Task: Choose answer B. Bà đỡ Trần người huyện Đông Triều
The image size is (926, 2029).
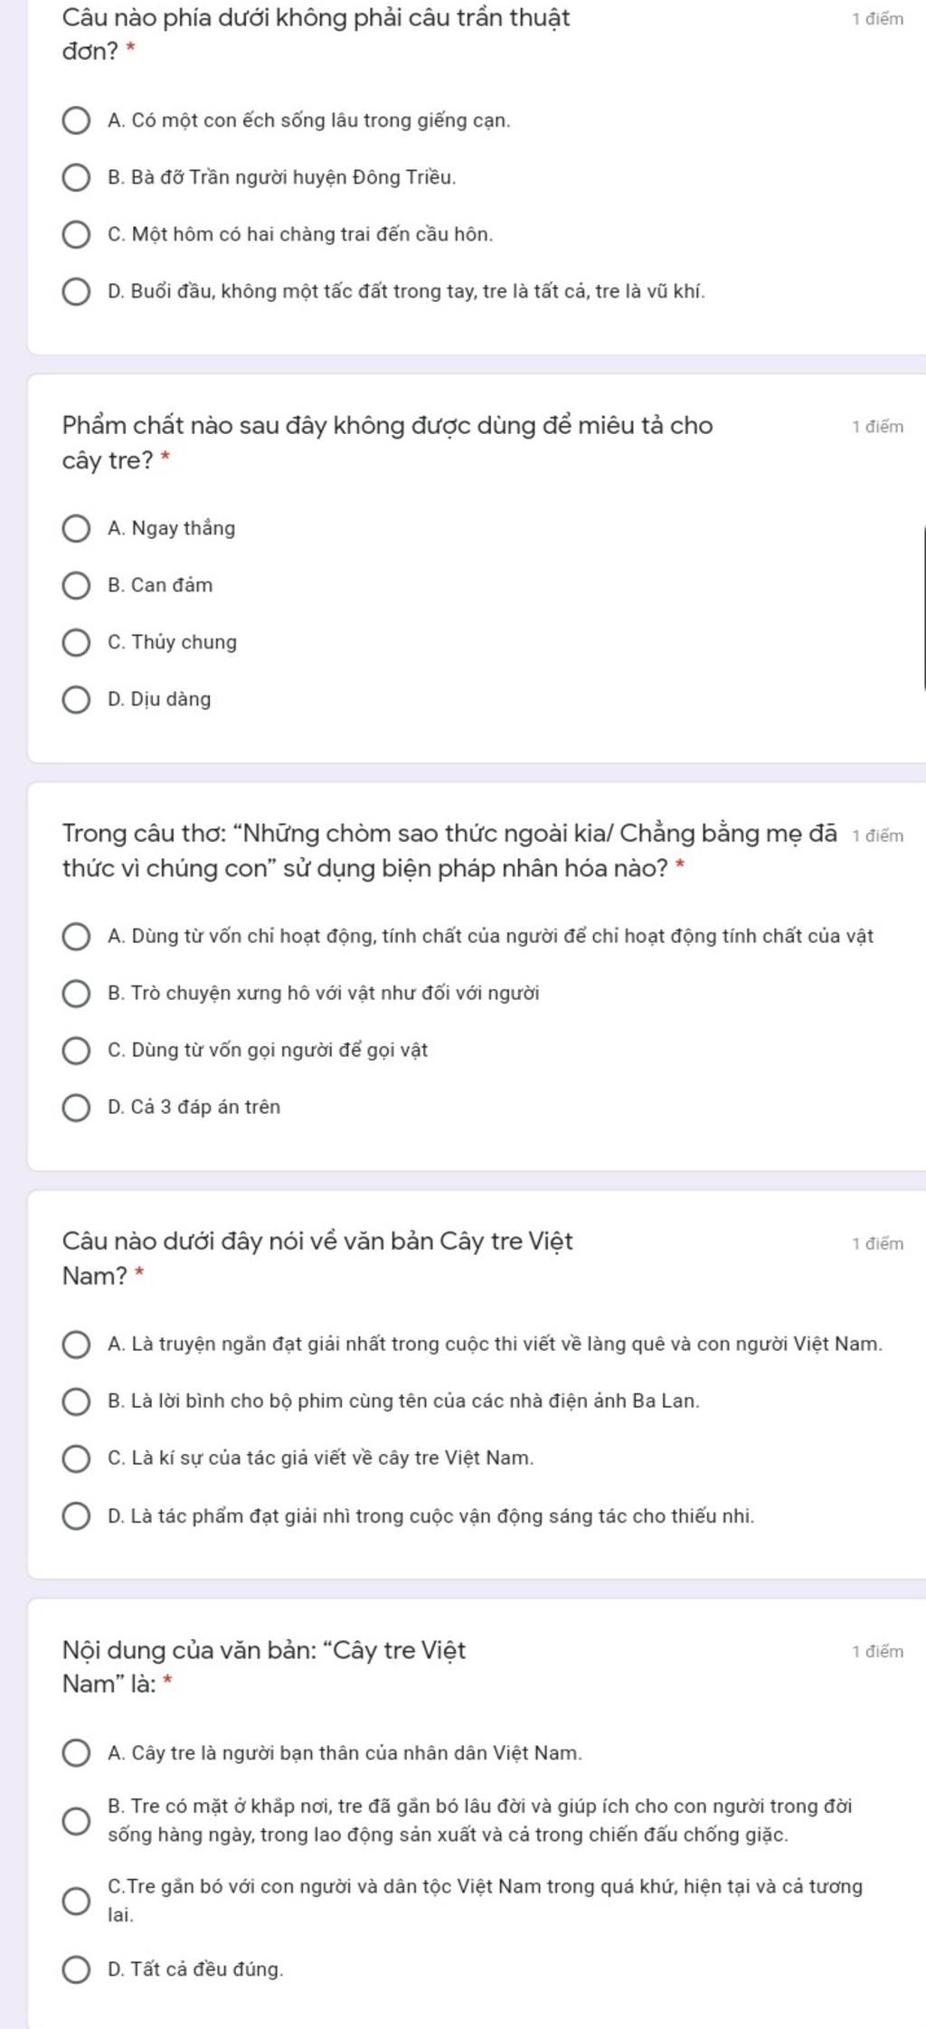Action: point(76,177)
